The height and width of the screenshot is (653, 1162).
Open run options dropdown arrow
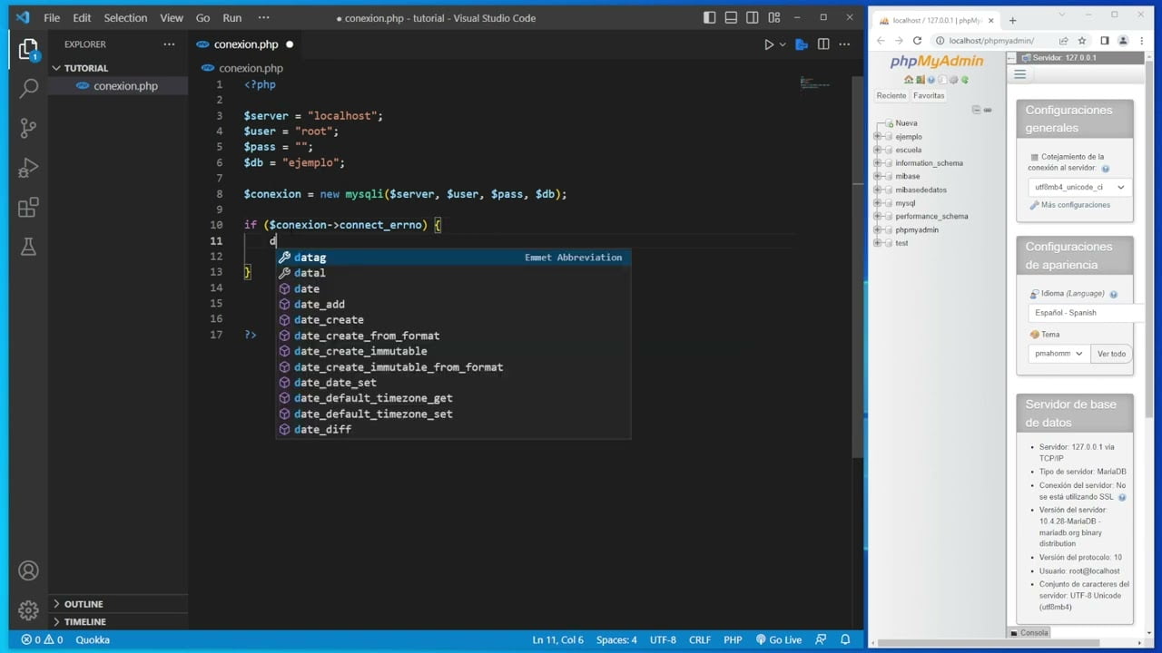pos(783,44)
